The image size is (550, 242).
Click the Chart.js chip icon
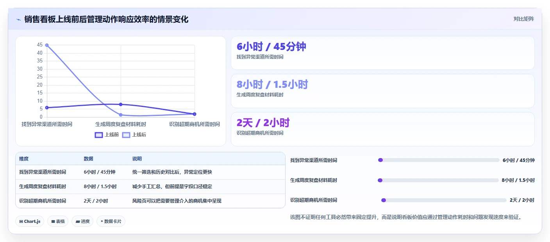(21, 221)
